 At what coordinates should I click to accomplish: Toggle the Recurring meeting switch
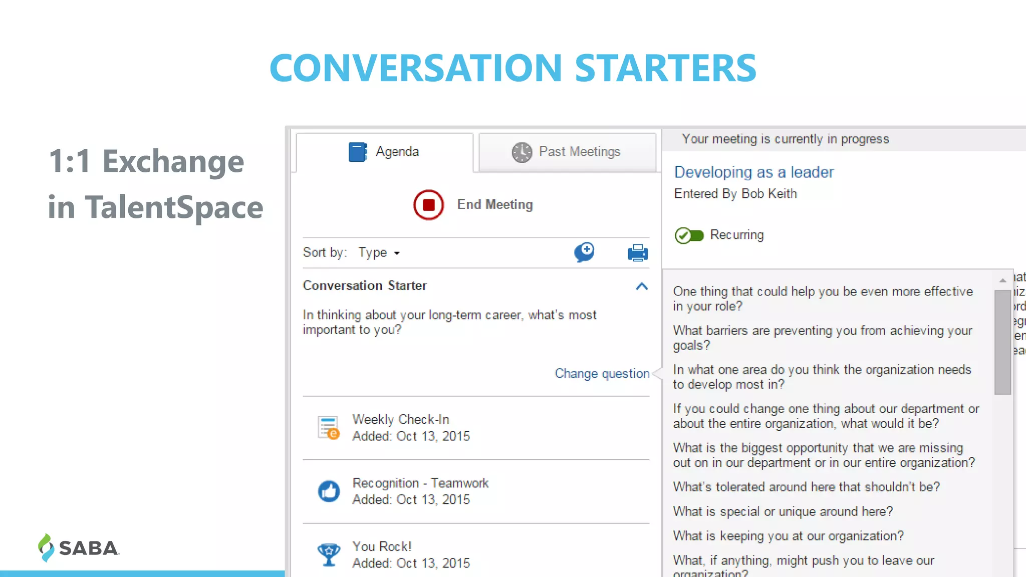[689, 235]
